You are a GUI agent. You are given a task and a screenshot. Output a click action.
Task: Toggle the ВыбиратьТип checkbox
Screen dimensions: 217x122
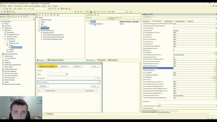tap(174, 50)
